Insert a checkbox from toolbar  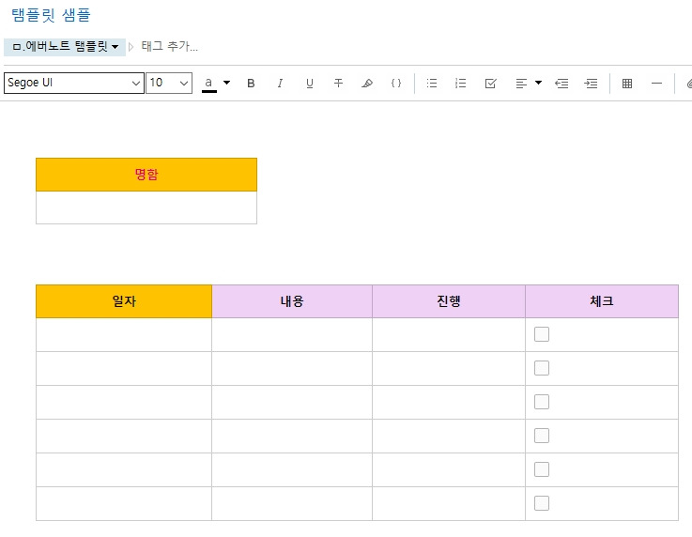[490, 83]
